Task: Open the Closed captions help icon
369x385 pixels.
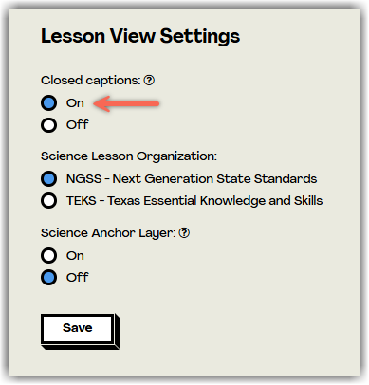Action: click(149, 81)
